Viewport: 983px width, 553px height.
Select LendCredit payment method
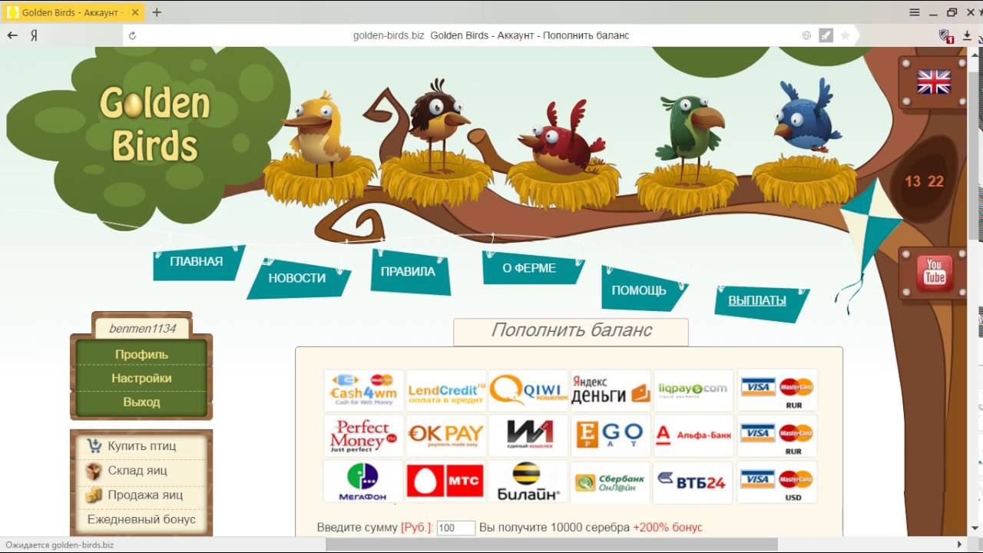pos(446,390)
